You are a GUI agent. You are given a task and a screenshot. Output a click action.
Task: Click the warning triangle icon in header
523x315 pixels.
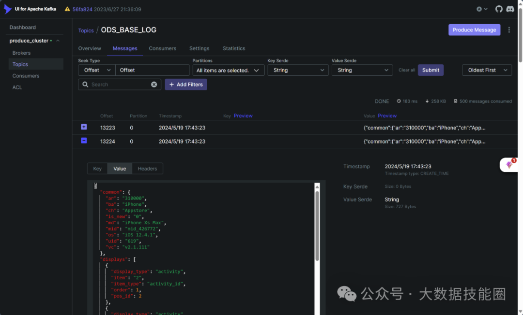point(67,9)
